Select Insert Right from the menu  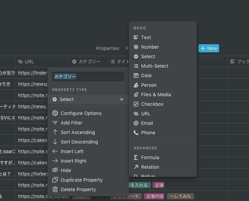[73, 161]
